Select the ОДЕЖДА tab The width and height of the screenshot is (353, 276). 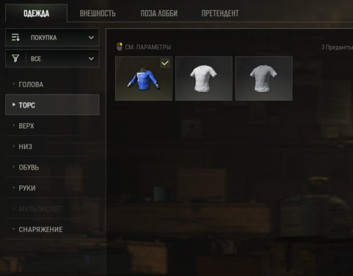click(36, 13)
